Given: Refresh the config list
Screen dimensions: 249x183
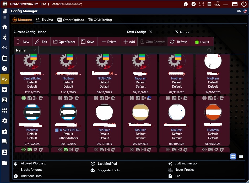Looking at the screenshot, I should click(x=179, y=42).
